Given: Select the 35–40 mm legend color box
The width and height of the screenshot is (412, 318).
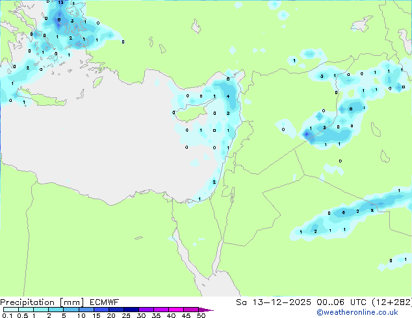Looking at the screenshot, I should pyautogui.click(x=161, y=310).
